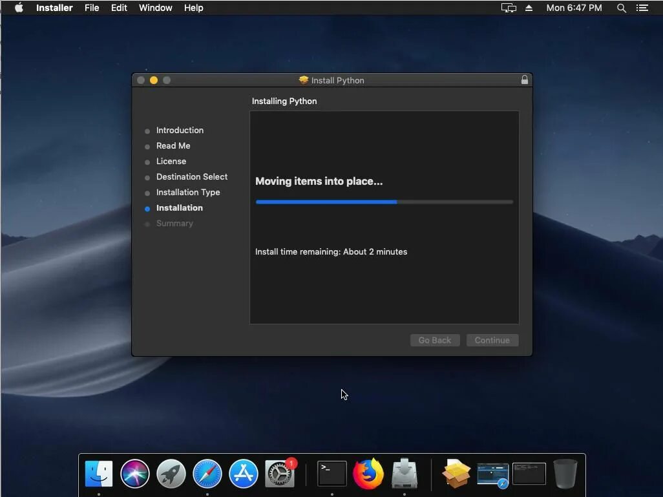The image size is (663, 497).
Task: Click the lock icon in installer title bar
Action: 524,79
